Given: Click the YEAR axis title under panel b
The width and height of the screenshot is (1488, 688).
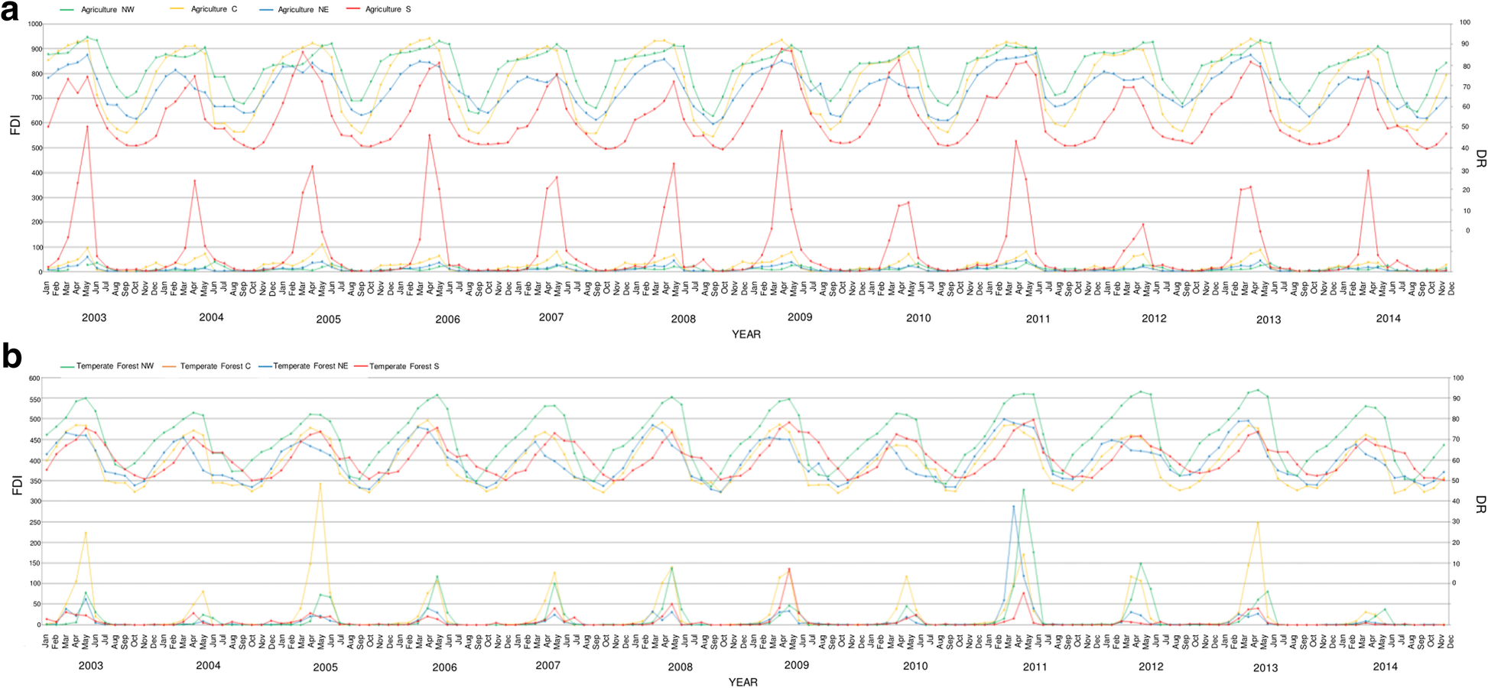Looking at the screenshot, I should [x=743, y=682].
